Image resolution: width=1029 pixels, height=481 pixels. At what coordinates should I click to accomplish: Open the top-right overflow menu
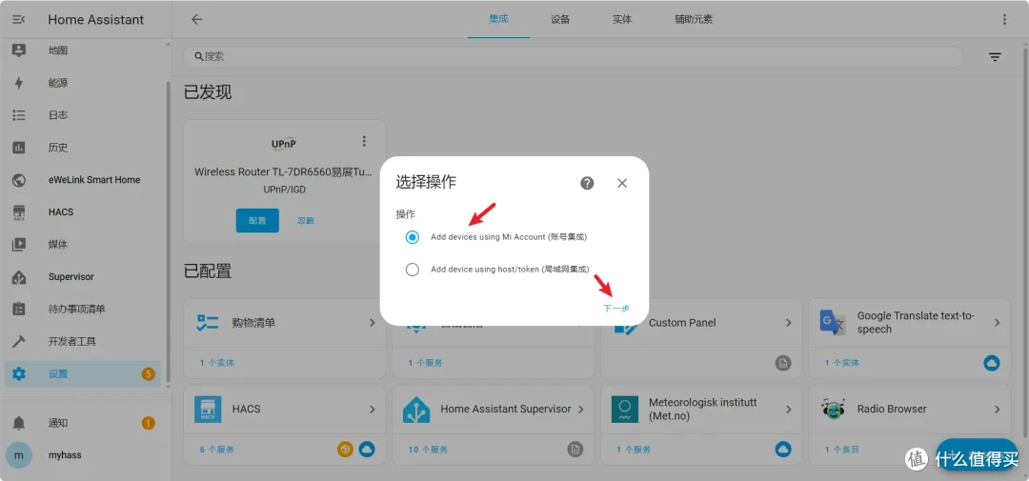[x=1004, y=20]
